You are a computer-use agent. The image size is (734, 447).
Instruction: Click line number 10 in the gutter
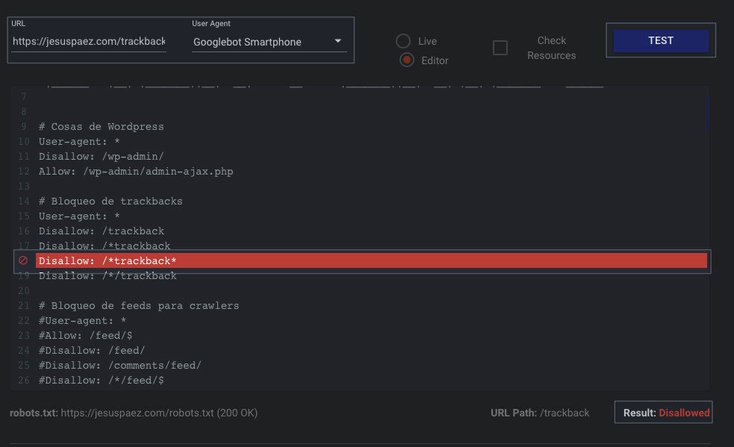click(23, 141)
